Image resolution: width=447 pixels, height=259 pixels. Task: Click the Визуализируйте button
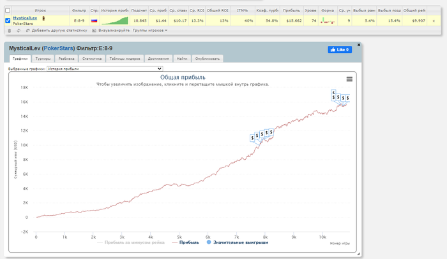(x=110, y=31)
